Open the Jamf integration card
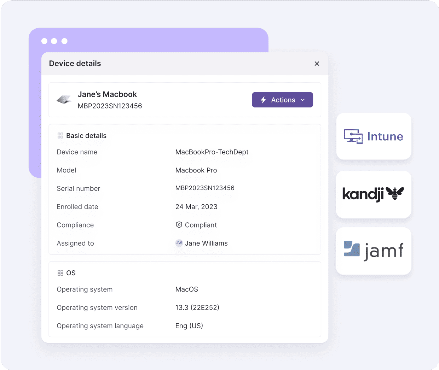439x370 pixels. coord(374,251)
